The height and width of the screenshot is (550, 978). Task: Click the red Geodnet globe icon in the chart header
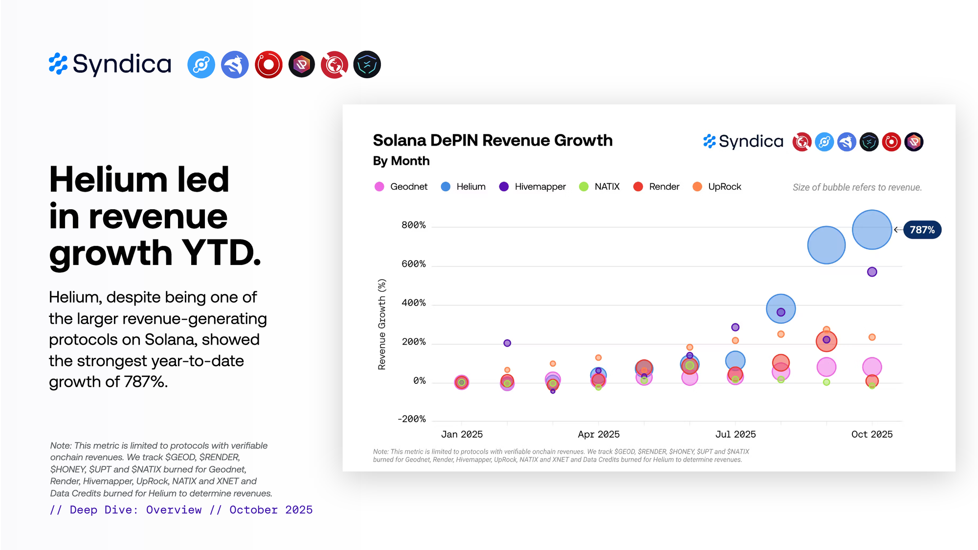(801, 142)
